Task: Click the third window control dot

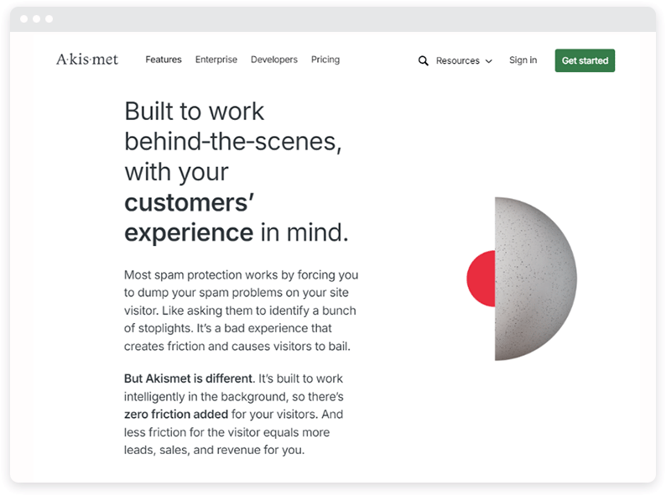Action: [49, 18]
